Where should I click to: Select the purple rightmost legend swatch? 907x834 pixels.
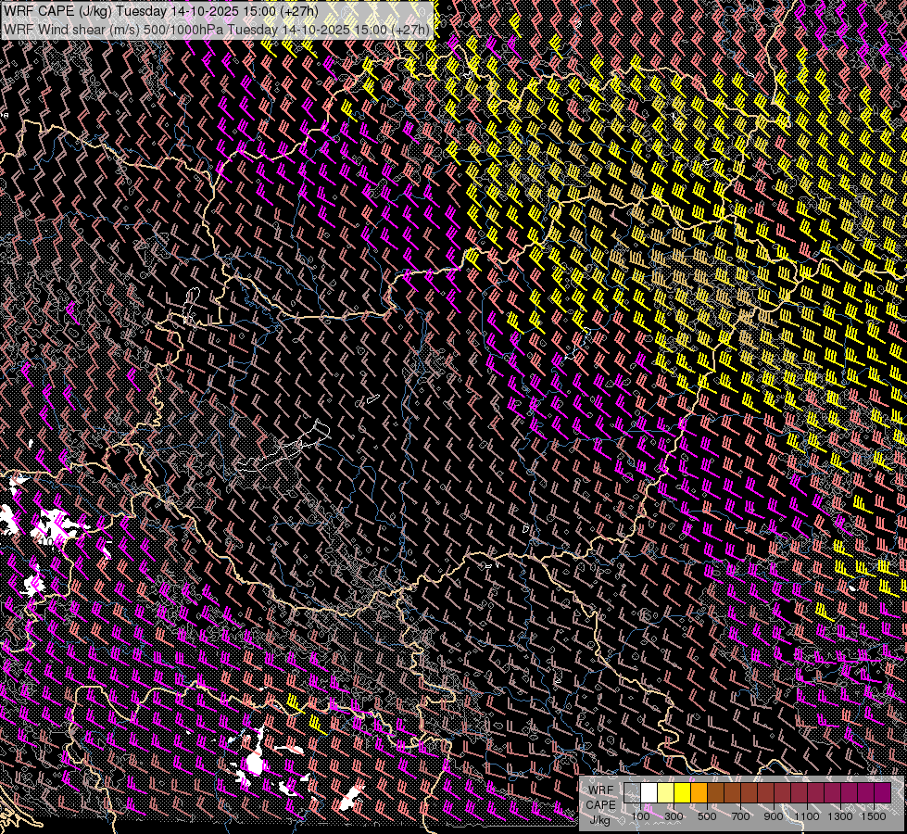[x=883, y=792]
